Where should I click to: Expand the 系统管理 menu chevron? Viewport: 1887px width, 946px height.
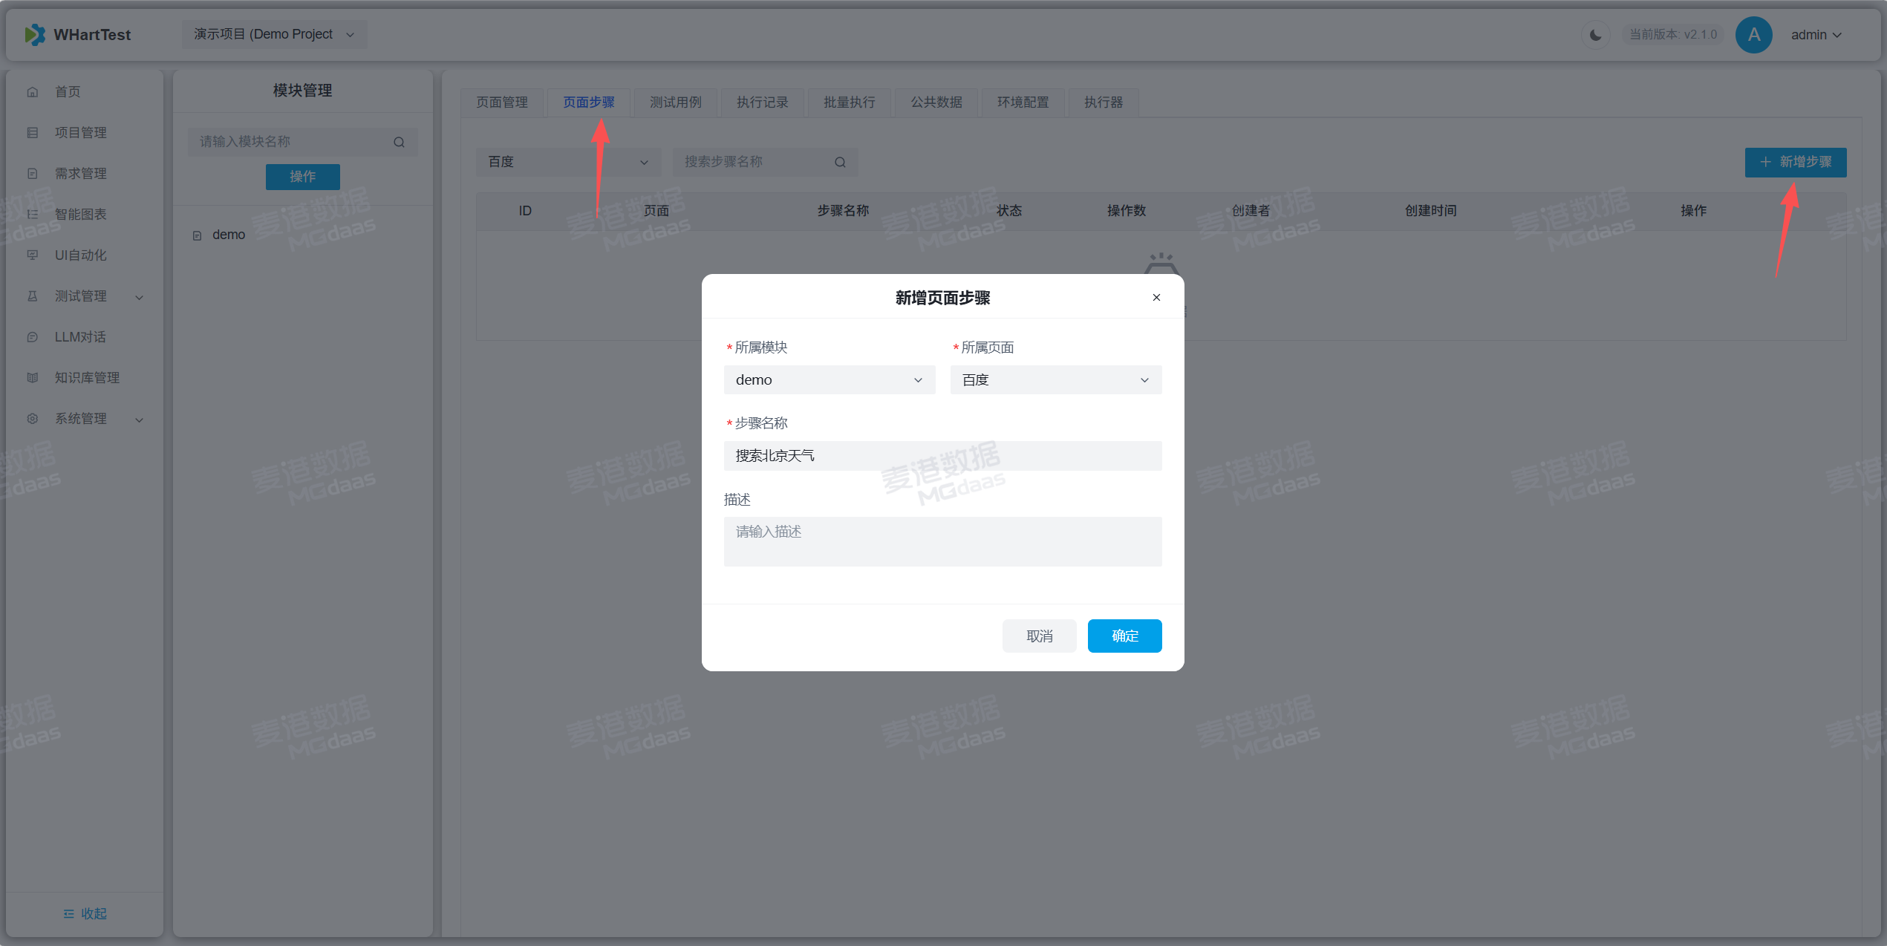[x=140, y=420]
